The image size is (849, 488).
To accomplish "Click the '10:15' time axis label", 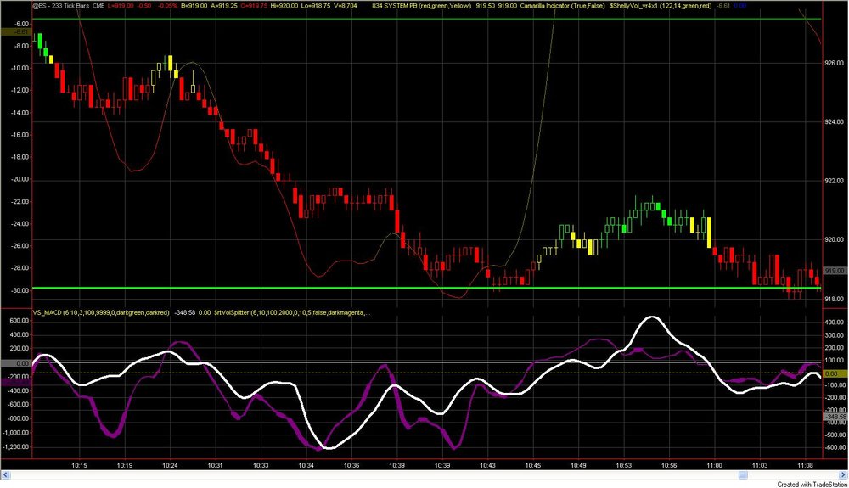I will click(80, 465).
